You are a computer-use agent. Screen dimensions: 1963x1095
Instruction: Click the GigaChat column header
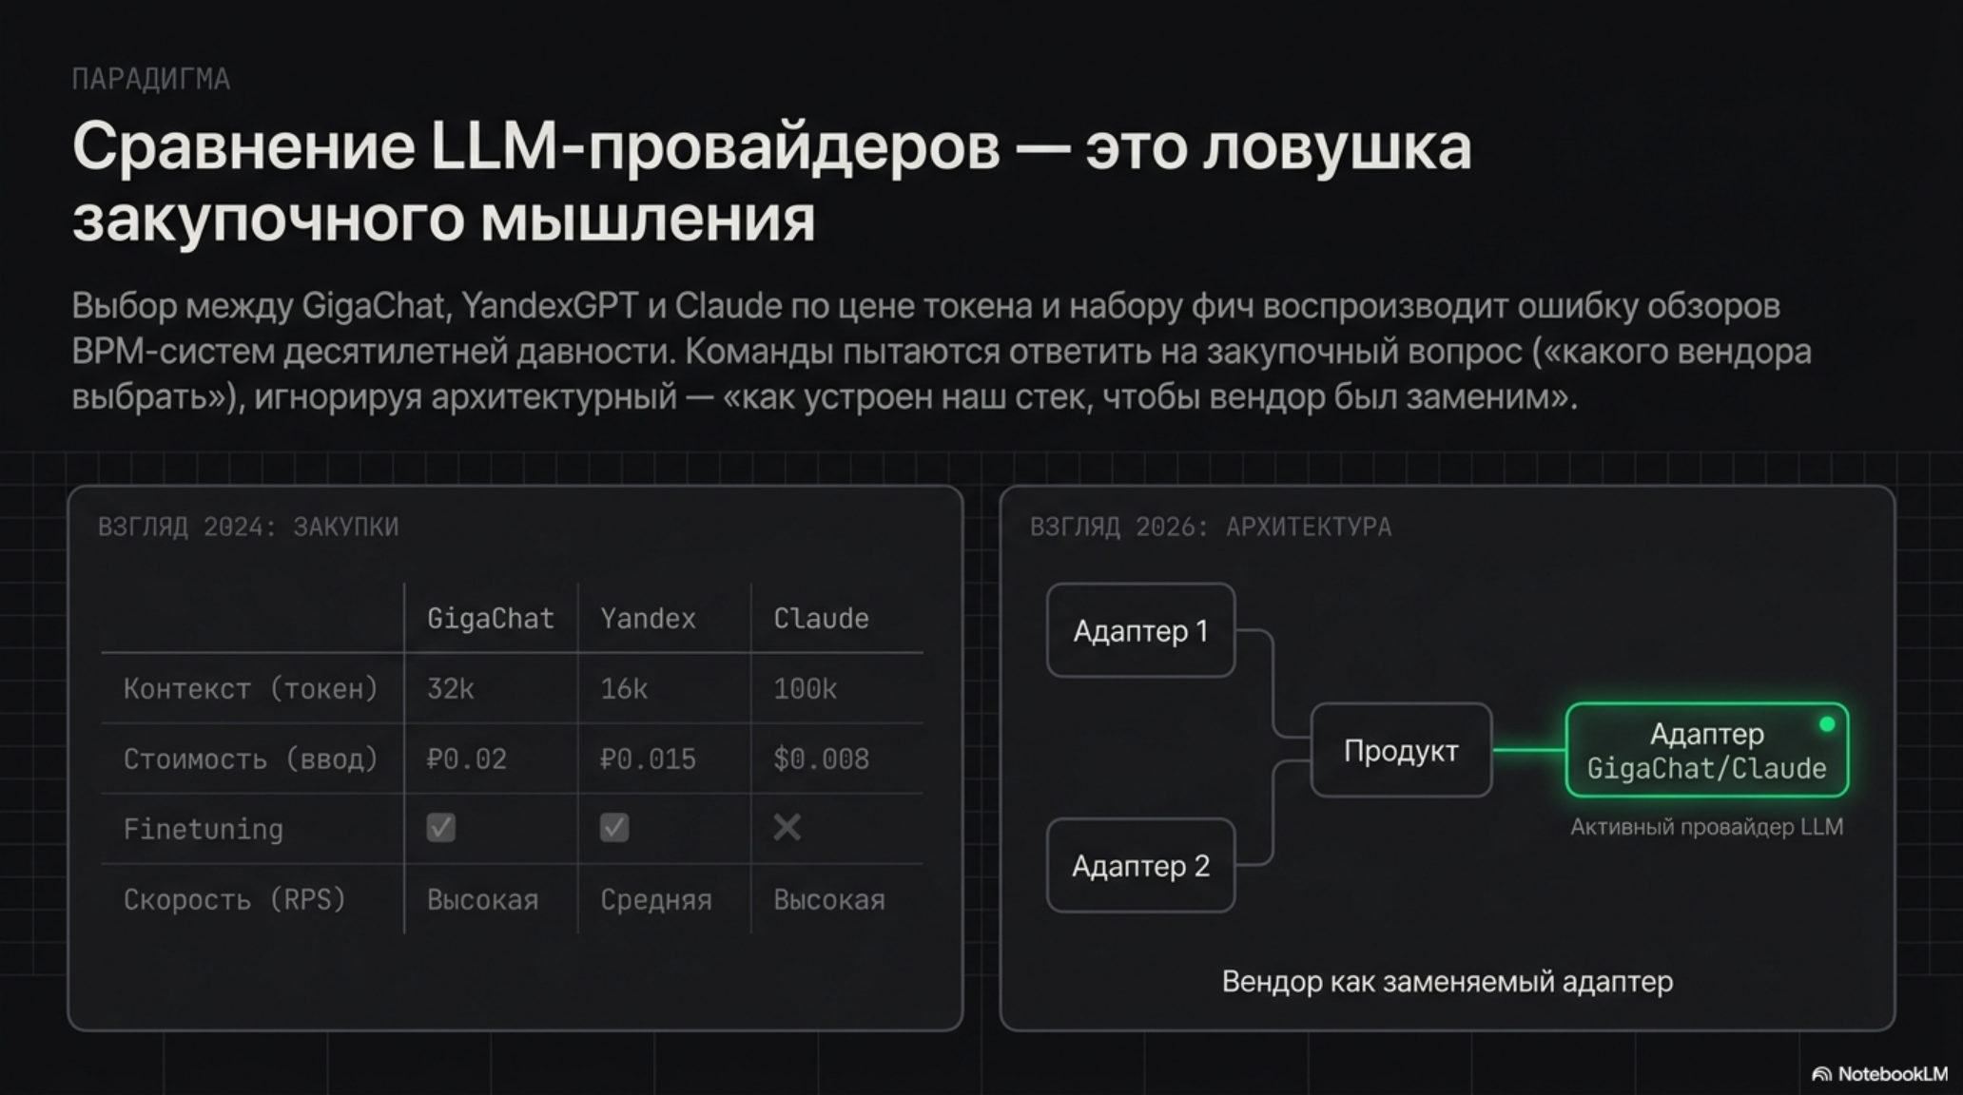pos(491,619)
